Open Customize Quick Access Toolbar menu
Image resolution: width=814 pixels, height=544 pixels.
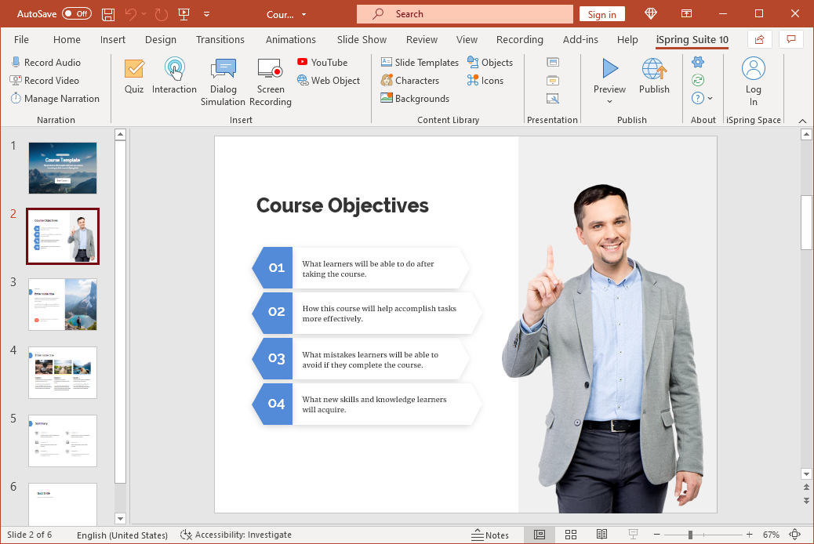(x=206, y=13)
